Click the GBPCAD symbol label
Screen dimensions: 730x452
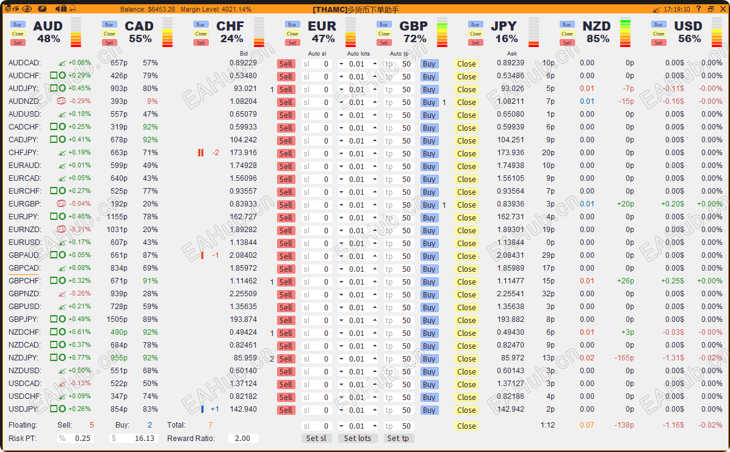coord(24,268)
